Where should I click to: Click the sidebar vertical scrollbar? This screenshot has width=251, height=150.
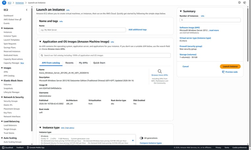[32, 69]
